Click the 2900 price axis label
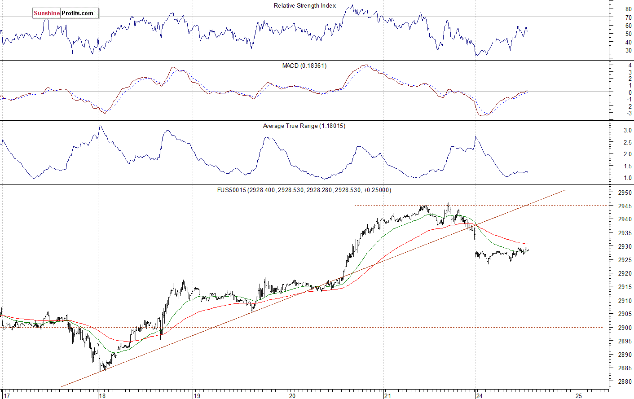 click(x=625, y=328)
